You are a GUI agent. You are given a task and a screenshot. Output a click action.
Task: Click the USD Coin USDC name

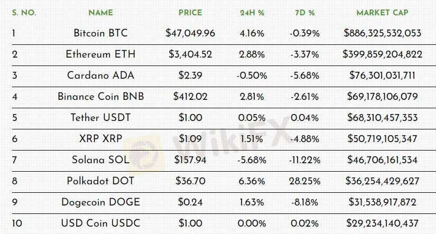click(x=100, y=223)
